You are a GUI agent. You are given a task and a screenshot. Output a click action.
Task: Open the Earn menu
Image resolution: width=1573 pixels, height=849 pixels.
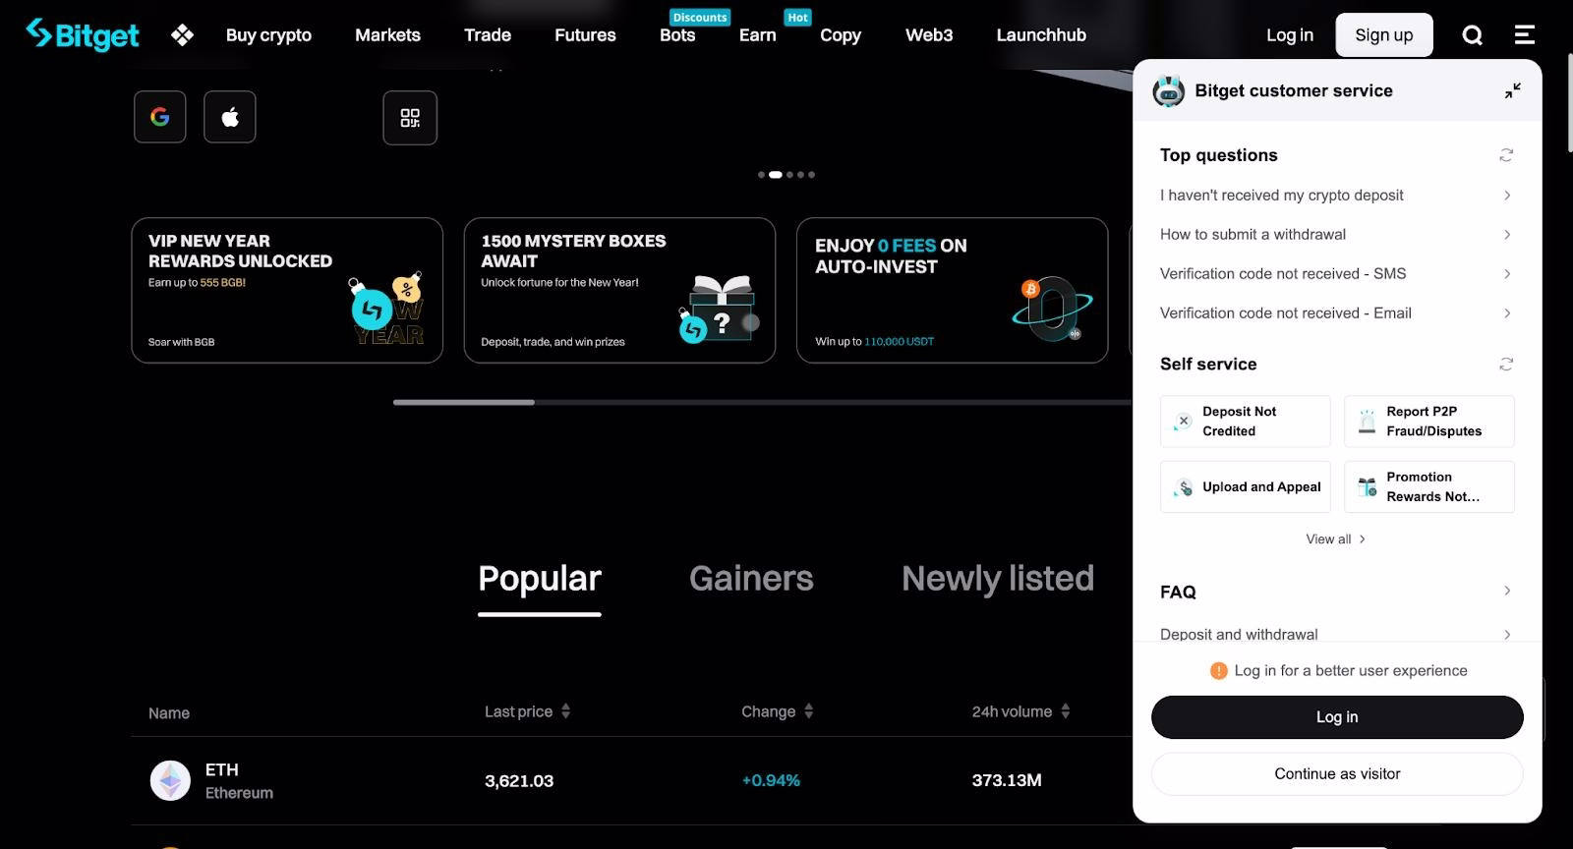757,35
